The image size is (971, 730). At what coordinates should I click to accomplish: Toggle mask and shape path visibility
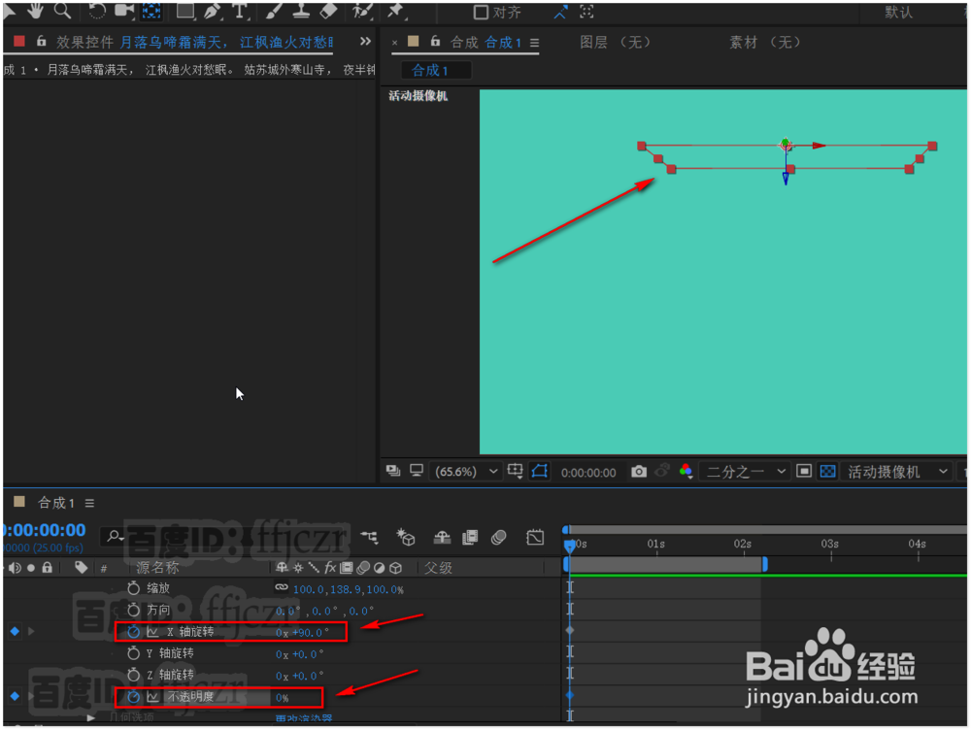(539, 471)
